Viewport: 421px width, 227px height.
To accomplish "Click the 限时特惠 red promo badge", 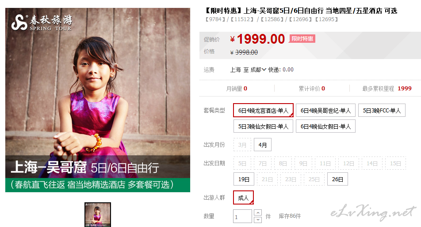I will pos(302,39).
